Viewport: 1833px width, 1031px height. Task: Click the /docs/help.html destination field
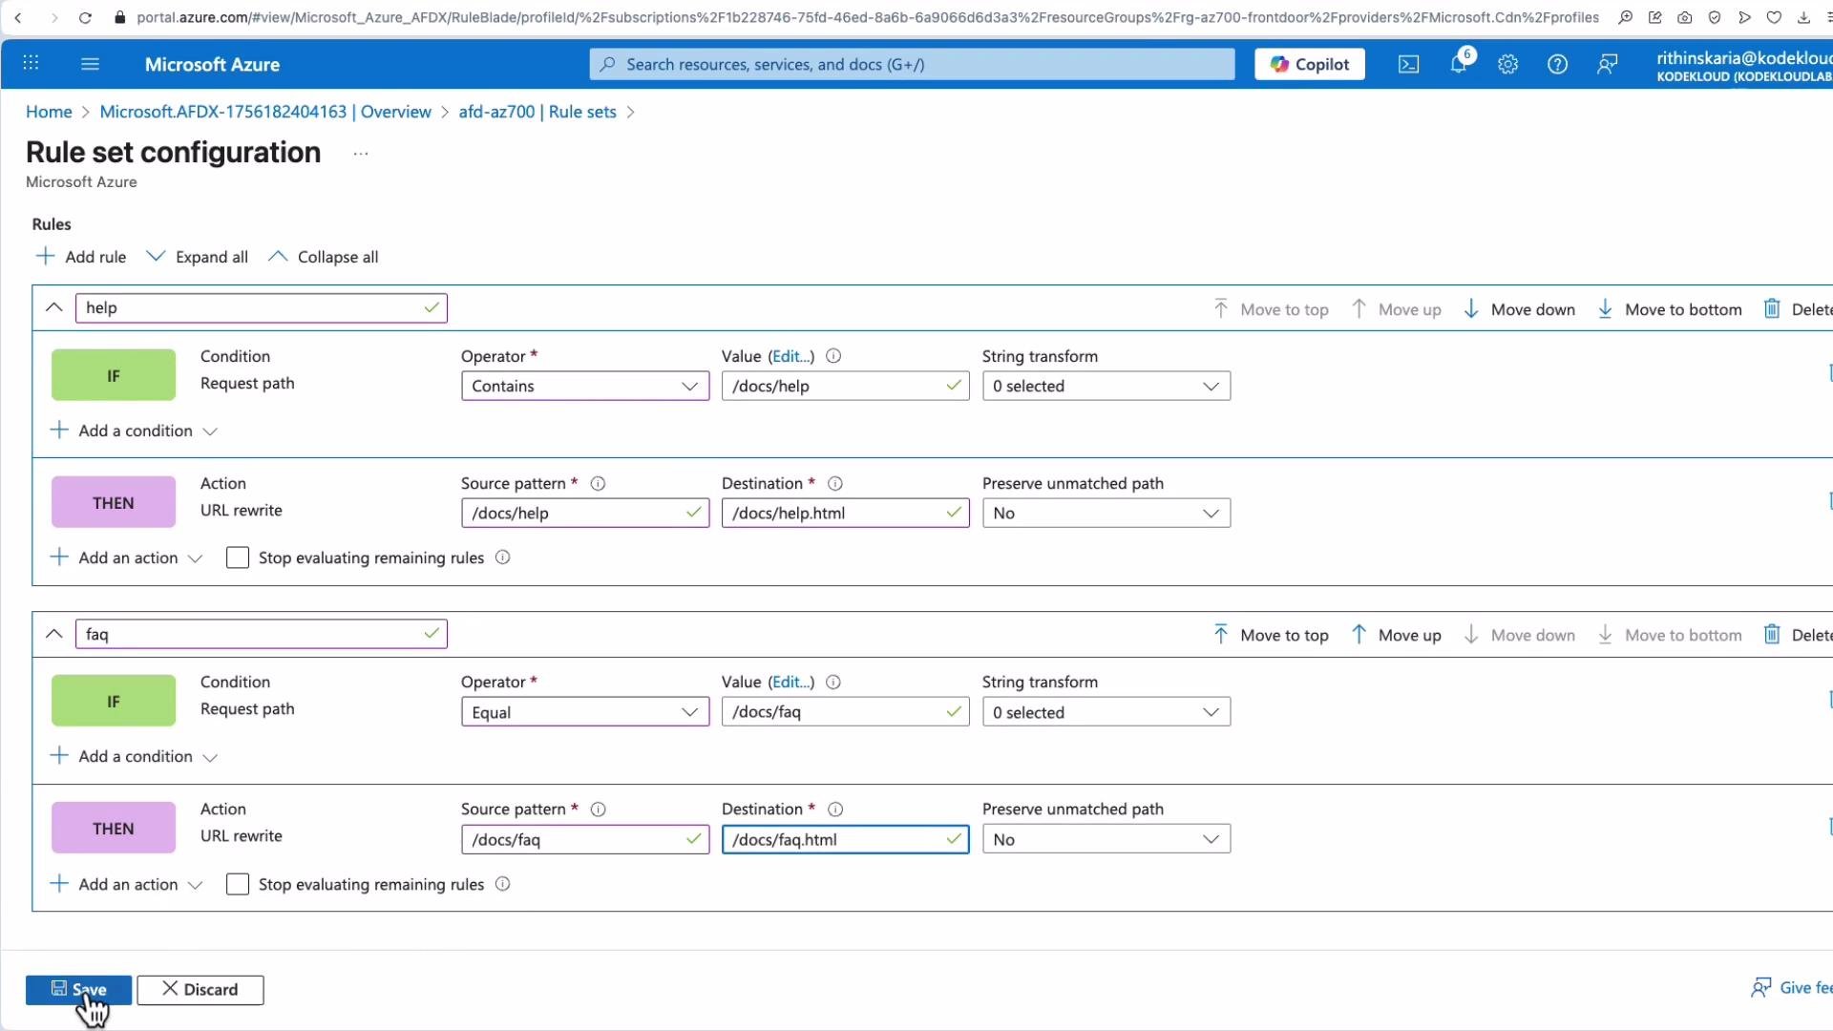point(845,513)
